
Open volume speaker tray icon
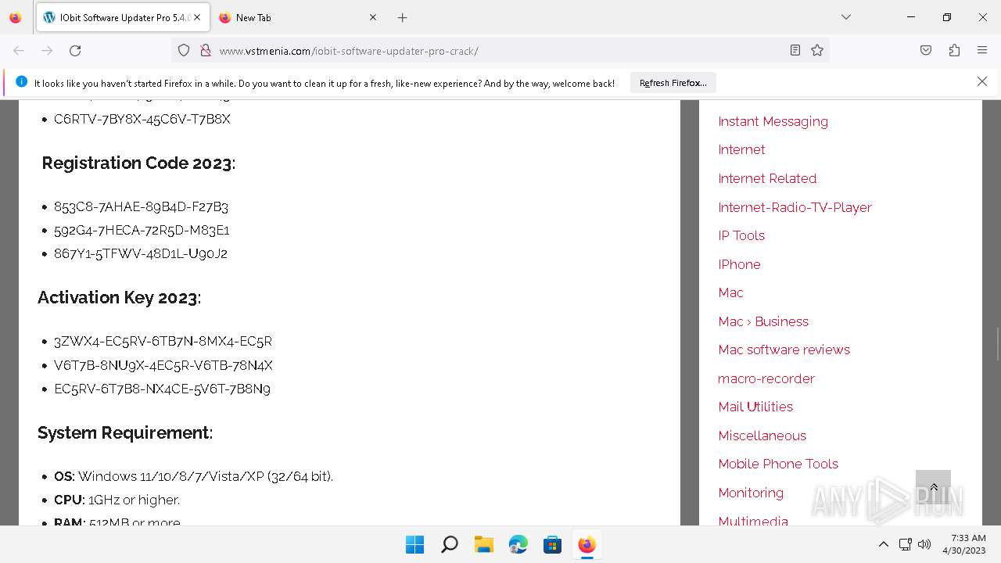924,544
